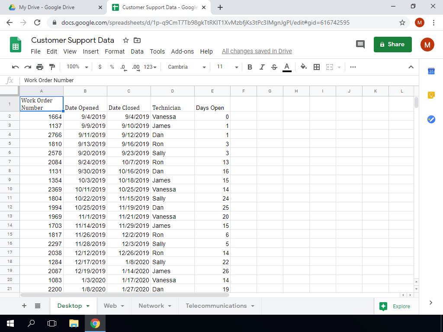
Task: Open the fill color bucket
Action: tap(303, 67)
